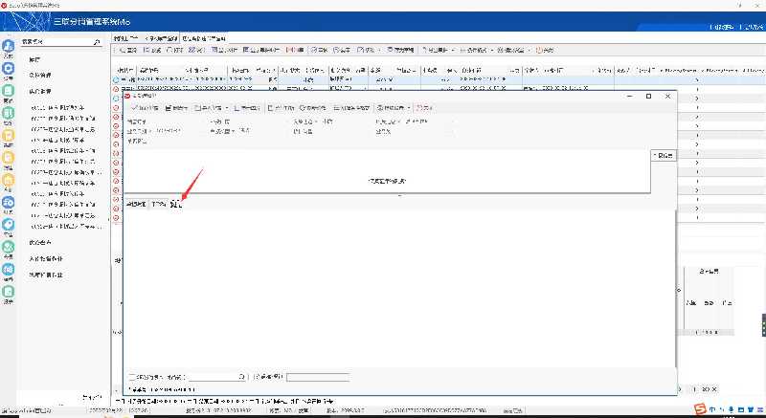Select the blue "50" icon in left sidebar
The image size is (766, 418).
[x=8, y=204]
